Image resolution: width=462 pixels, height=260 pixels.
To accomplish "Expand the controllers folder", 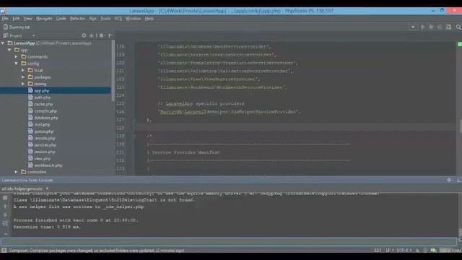I will [x=17, y=172].
